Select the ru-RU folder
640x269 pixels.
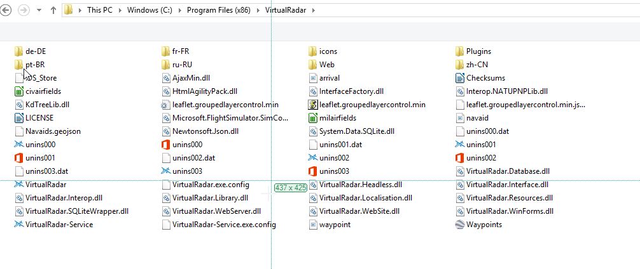[176, 64]
